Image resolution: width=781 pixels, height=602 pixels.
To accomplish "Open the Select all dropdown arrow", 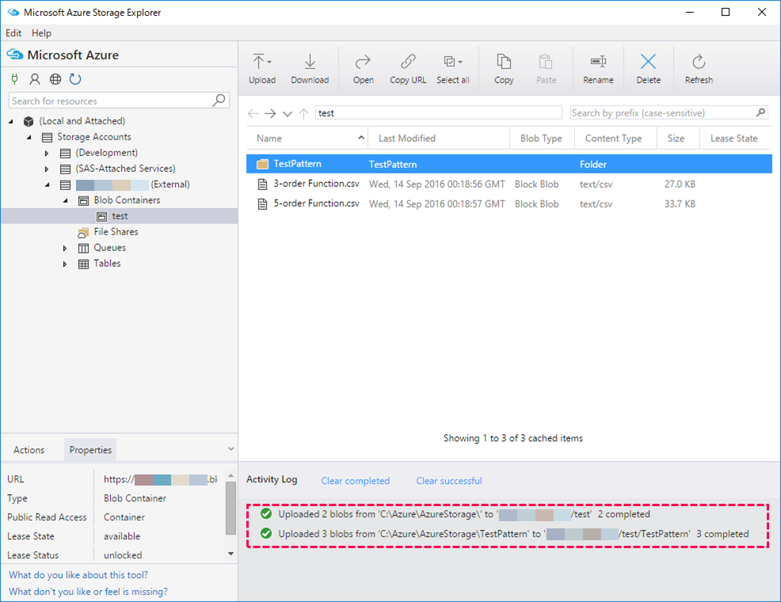I will tap(460, 63).
